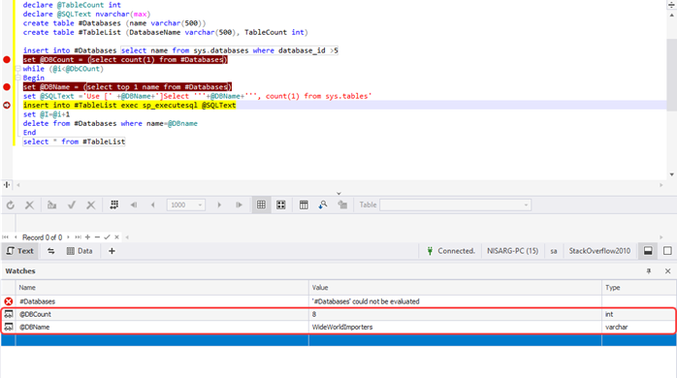The image size is (677, 378).
Task: Switch to the Text tab
Action: click(19, 251)
